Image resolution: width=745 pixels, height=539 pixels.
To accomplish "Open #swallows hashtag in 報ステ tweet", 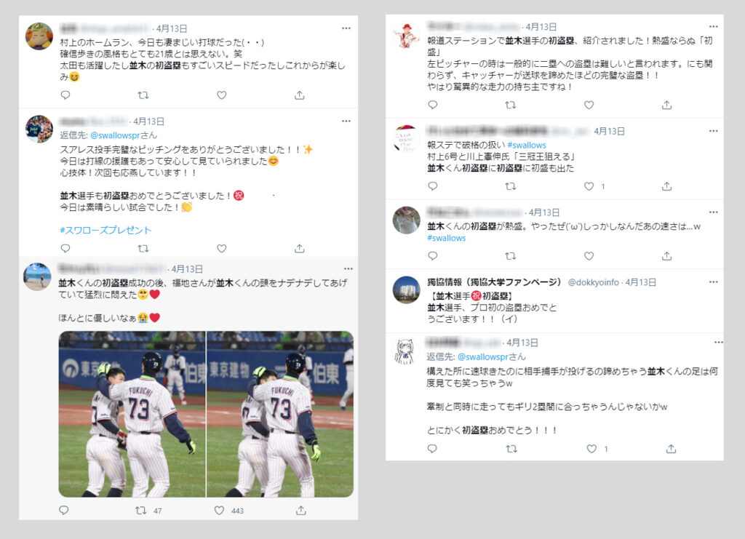I will pos(527,145).
